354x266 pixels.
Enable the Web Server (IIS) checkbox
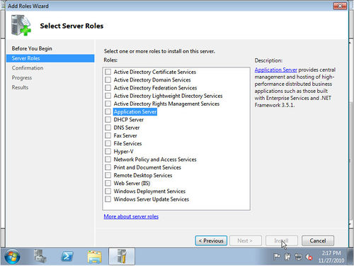[x=108, y=183]
